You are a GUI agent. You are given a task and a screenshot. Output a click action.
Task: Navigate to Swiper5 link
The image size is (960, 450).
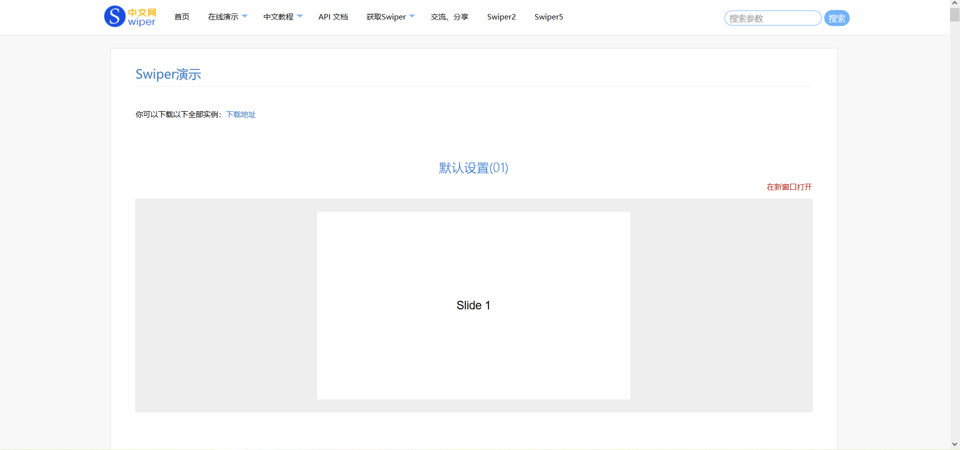tap(549, 17)
